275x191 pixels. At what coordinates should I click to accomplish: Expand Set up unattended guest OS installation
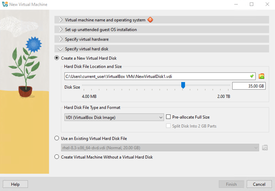(162, 29)
